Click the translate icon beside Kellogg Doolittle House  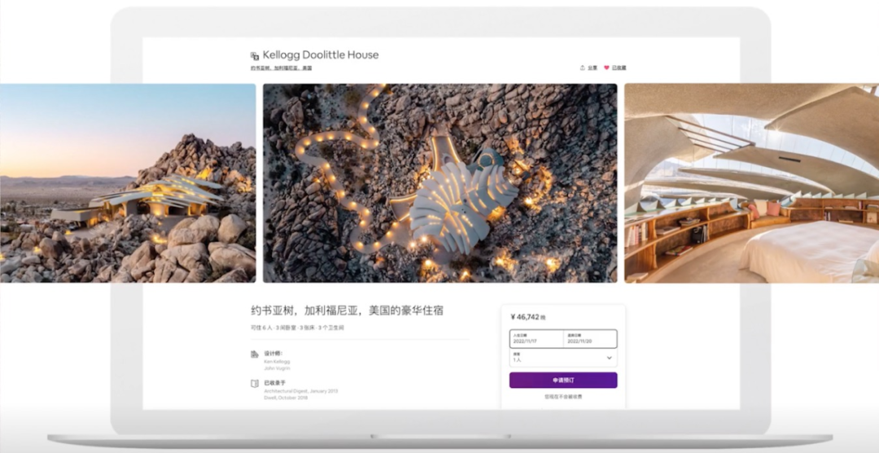pos(255,56)
